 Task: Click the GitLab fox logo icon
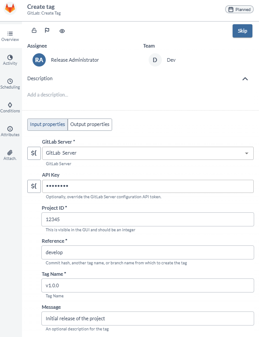click(x=10, y=8)
